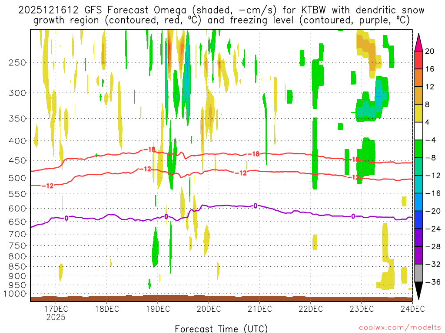Click the 500 pressure level label

(x=17, y=178)
